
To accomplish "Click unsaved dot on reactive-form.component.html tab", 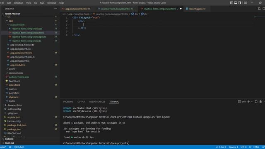I will coord(181,9).
